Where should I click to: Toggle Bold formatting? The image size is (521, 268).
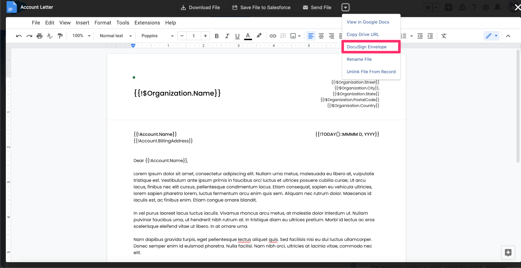point(217,36)
